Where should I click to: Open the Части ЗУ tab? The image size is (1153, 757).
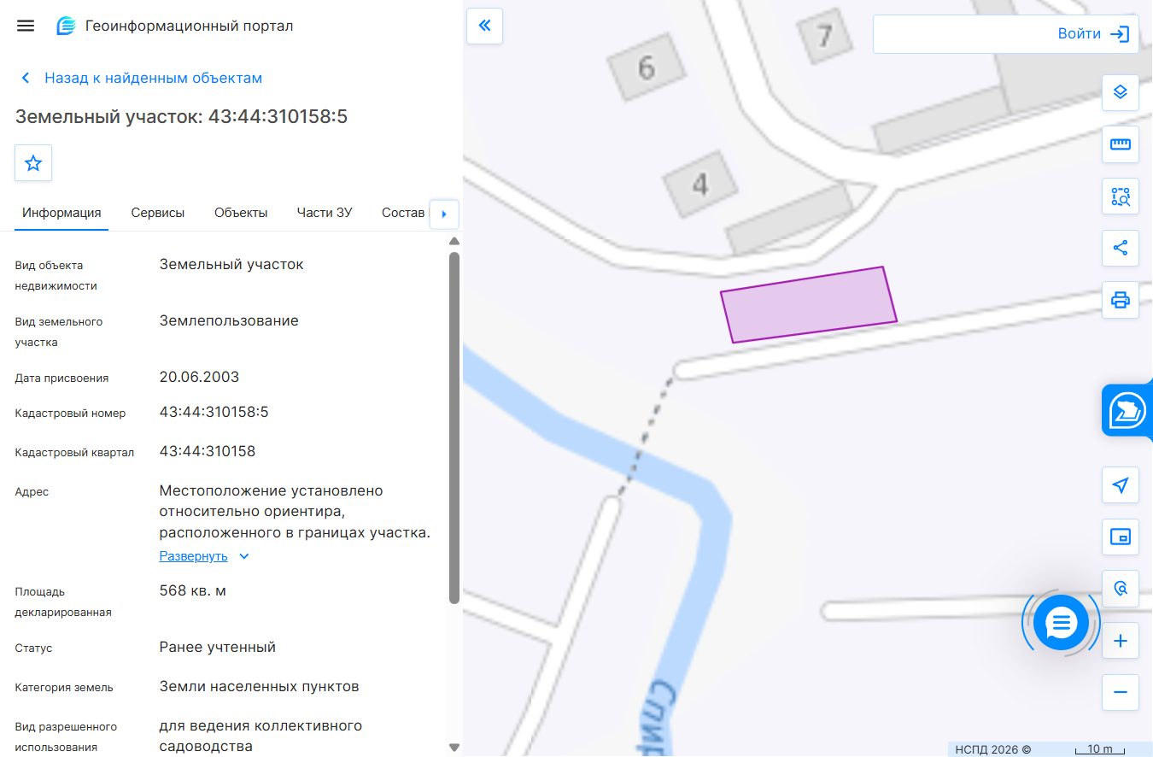click(325, 213)
